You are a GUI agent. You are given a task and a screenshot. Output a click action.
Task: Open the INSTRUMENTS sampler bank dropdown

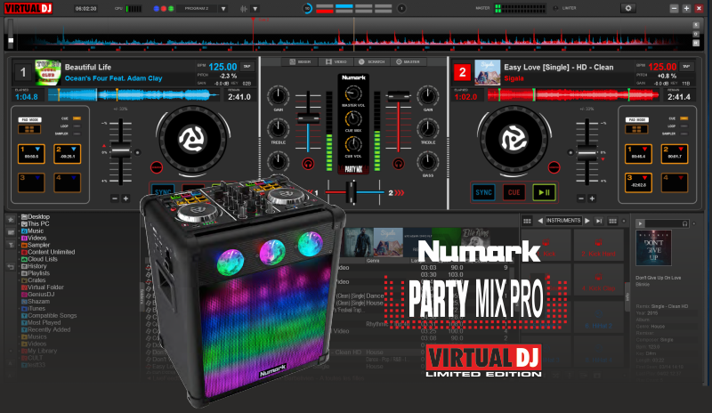563,220
